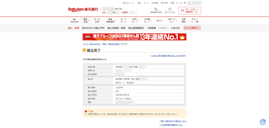Click the Rakuten 楽天銀行 logo
269x128 pixels.
pyautogui.click(x=83, y=9)
